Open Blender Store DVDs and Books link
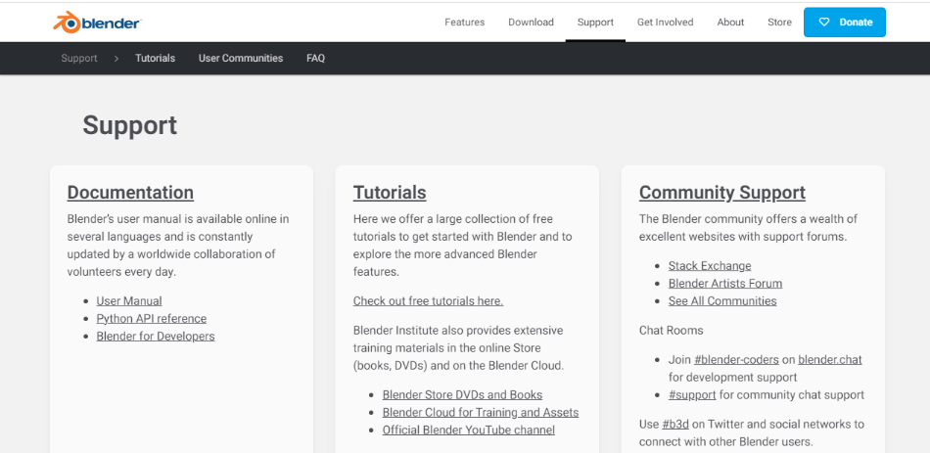Image resolution: width=930 pixels, height=453 pixels. 462,395
